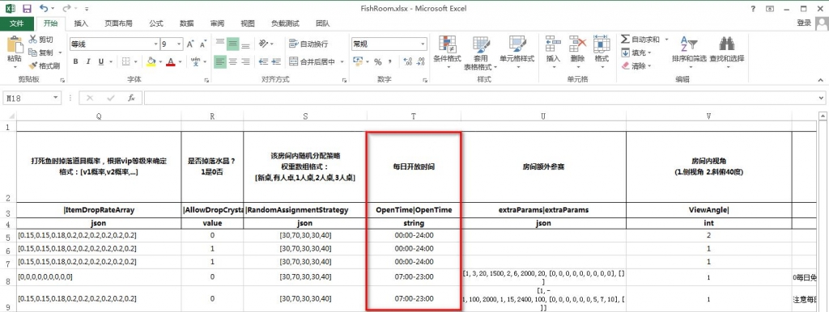Viewport: 829px width, 312px height.
Task: Open the File (文件) tab
Action: coord(17,23)
